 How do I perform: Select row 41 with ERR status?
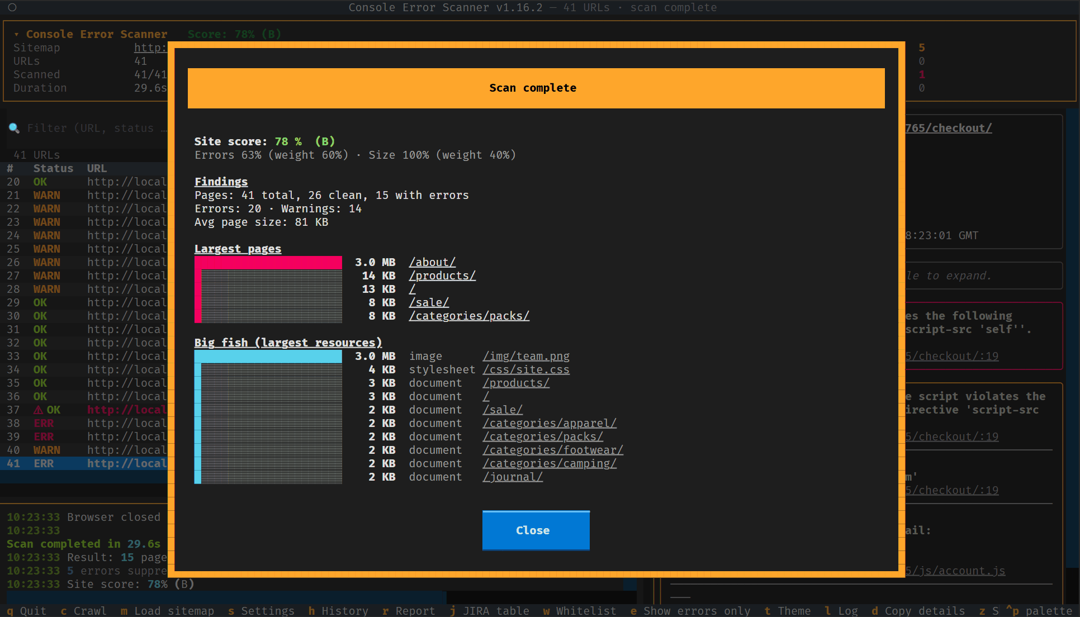[x=84, y=463]
